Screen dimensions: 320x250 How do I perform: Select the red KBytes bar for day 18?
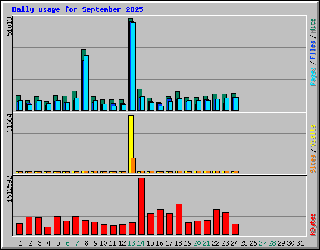point(179,219)
